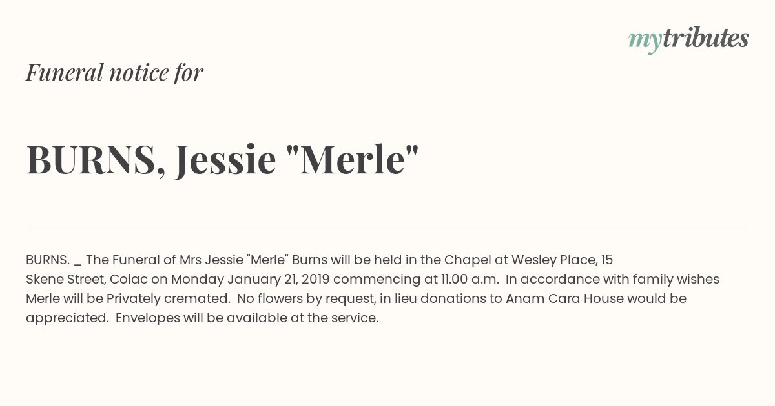
Task: Select the "Funeral notice for" heading
Action: click(114, 72)
